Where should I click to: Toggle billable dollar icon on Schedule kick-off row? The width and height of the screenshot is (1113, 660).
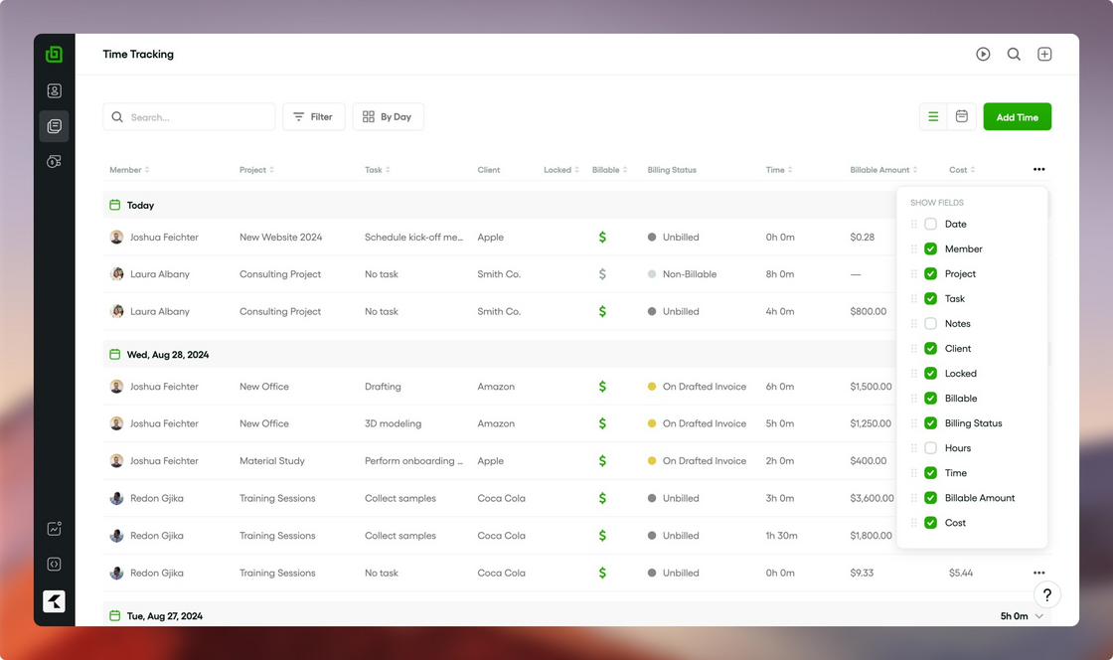pyautogui.click(x=602, y=237)
